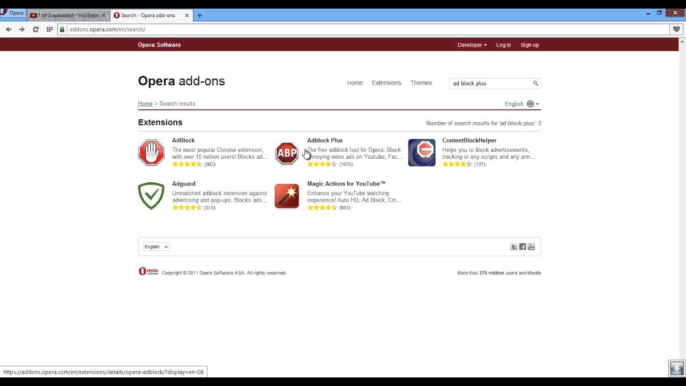Open the Themes navigation item
The width and height of the screenshot is (686, 386).
(421, 83)
